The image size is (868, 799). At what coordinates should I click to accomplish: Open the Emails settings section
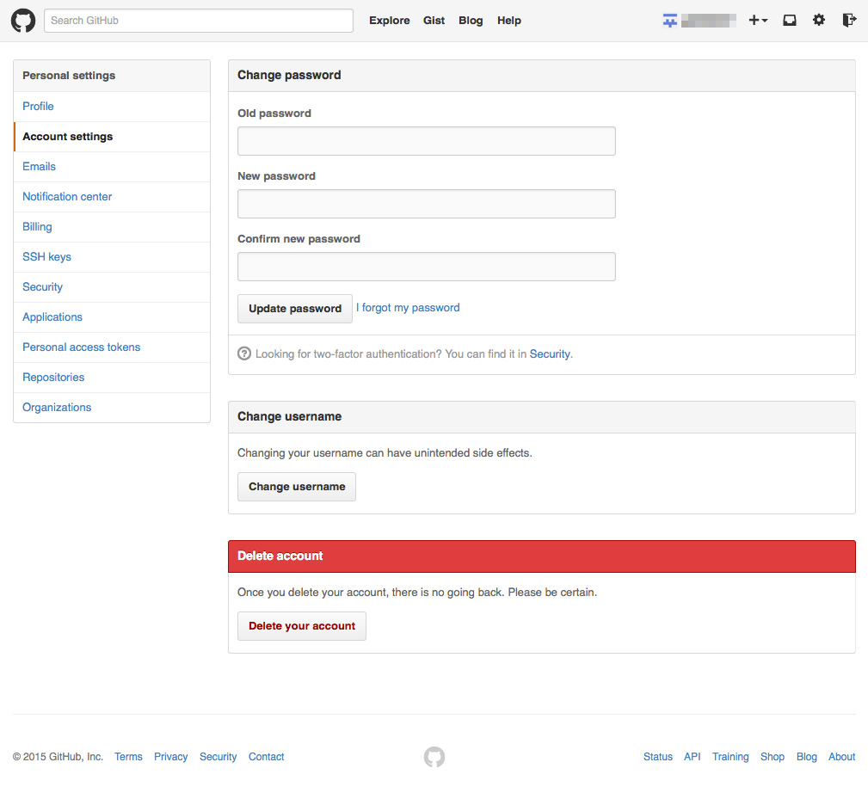click(x=39, y=167)
